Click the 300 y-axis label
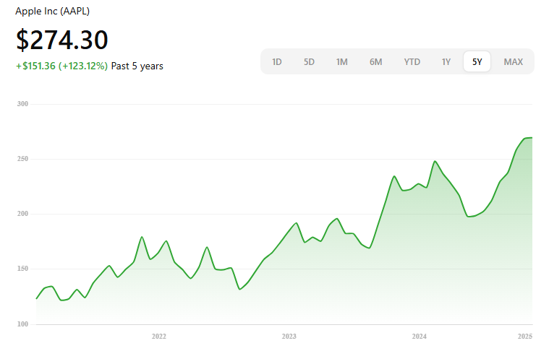549x351 pixels. [22, 104]
